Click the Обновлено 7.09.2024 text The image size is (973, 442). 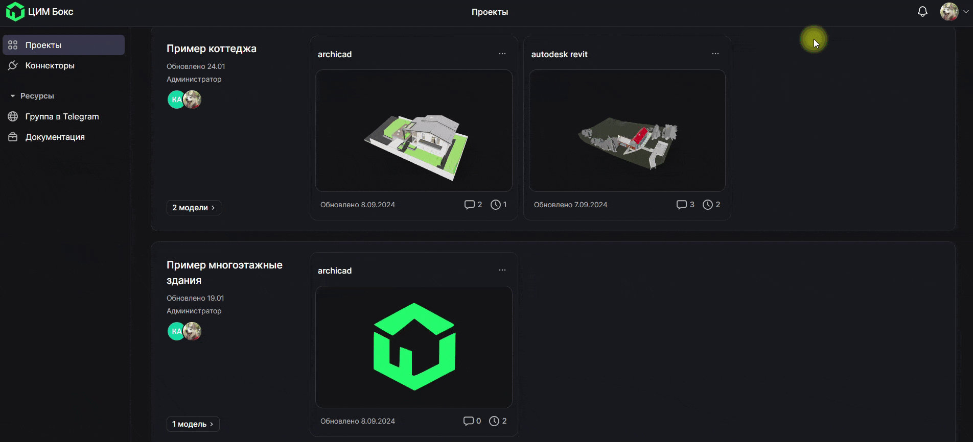pos(570,205)
